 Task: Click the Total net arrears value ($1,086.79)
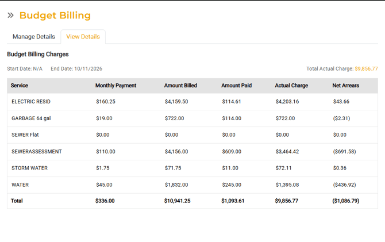tap(345, 201)
